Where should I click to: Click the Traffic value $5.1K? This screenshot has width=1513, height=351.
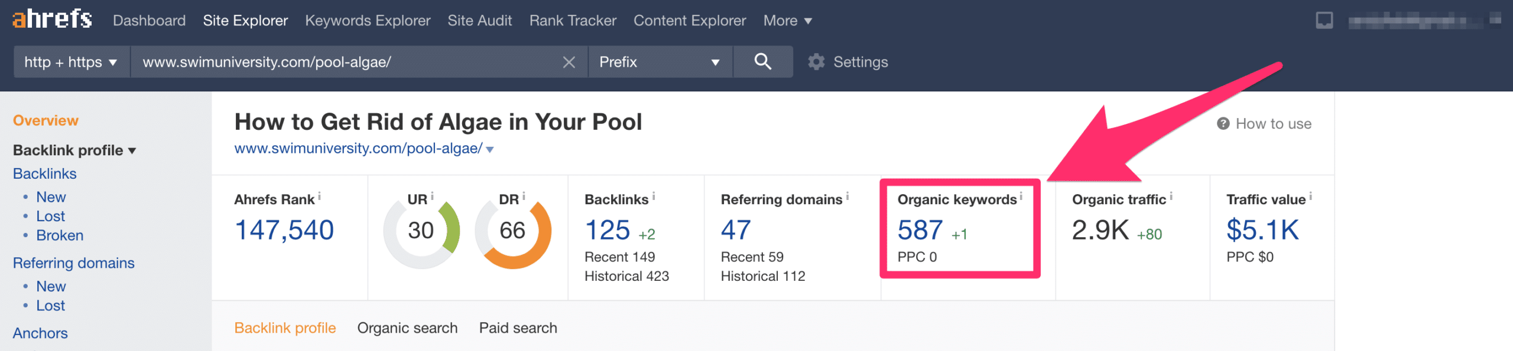click(x=1262, y=230)
